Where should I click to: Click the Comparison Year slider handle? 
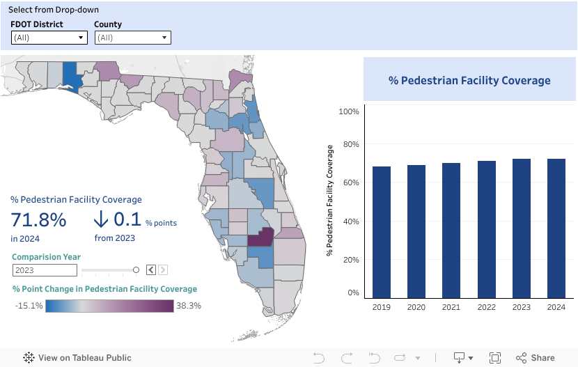(x=136, y=270)
